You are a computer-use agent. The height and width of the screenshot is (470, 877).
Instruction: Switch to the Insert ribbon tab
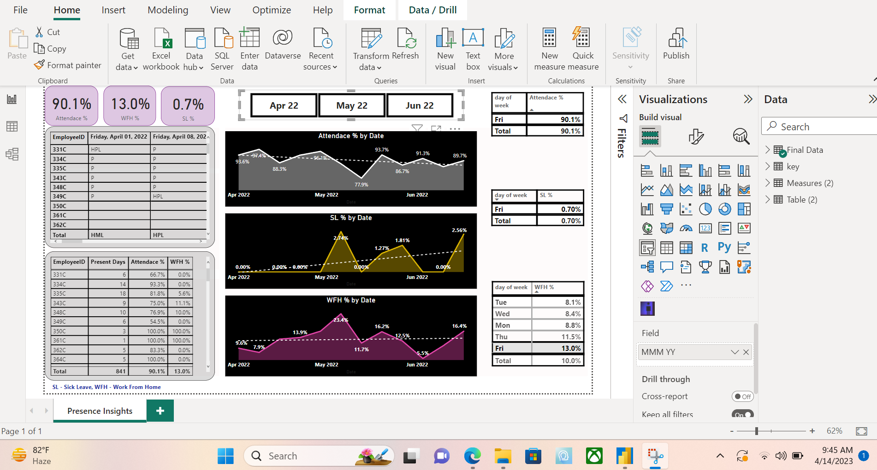pyautogui.click(x=113, y=10)
